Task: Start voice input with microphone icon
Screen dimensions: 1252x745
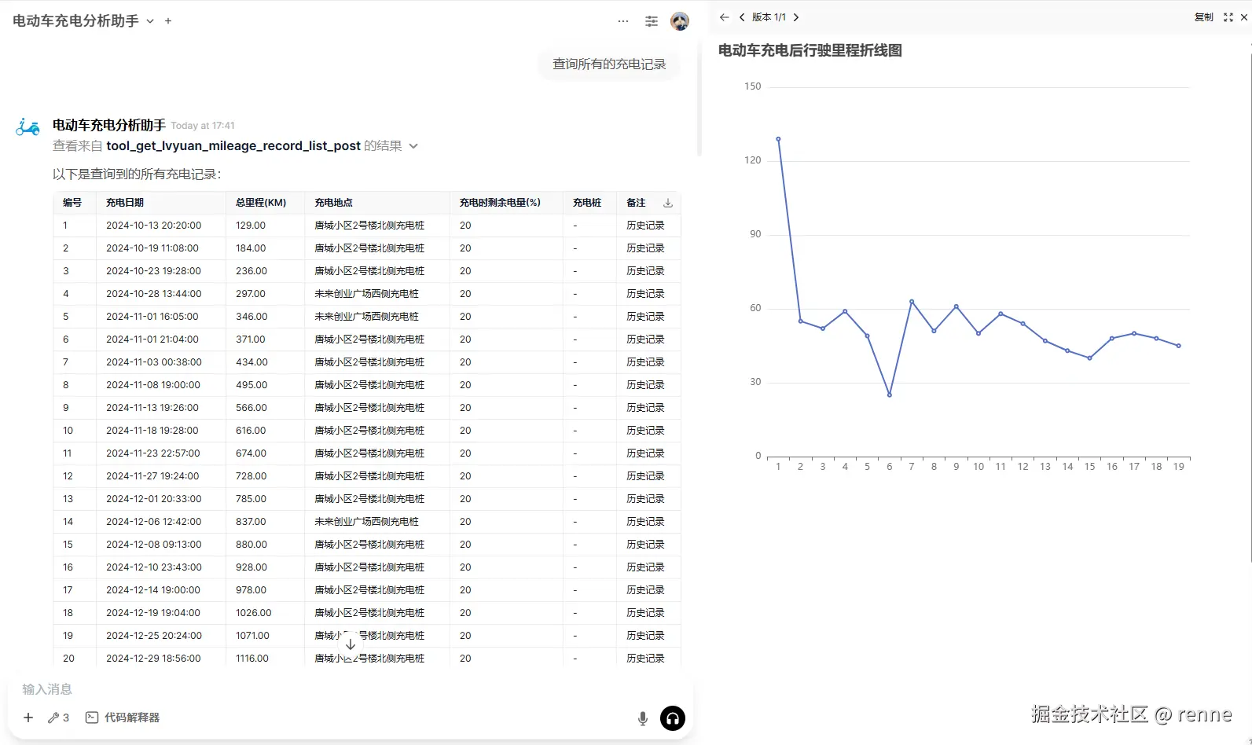Action: point(643,718)
